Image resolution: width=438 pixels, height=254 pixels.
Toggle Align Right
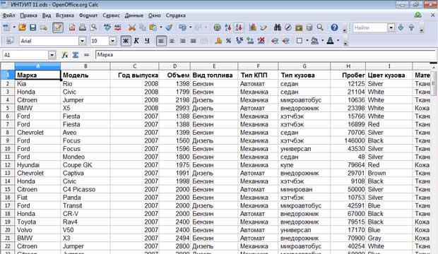tap(183, 41)
